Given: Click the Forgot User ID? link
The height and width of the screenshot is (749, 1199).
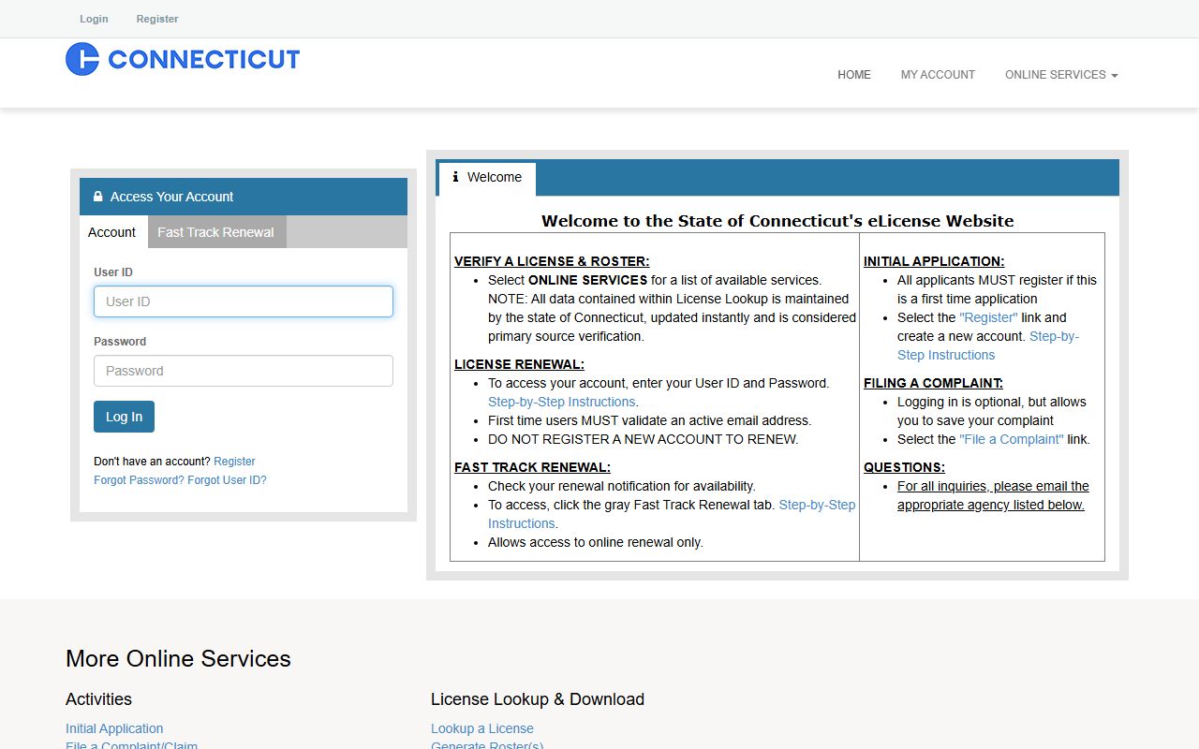Looking at the screenshot, I should (x=227, y=480).
